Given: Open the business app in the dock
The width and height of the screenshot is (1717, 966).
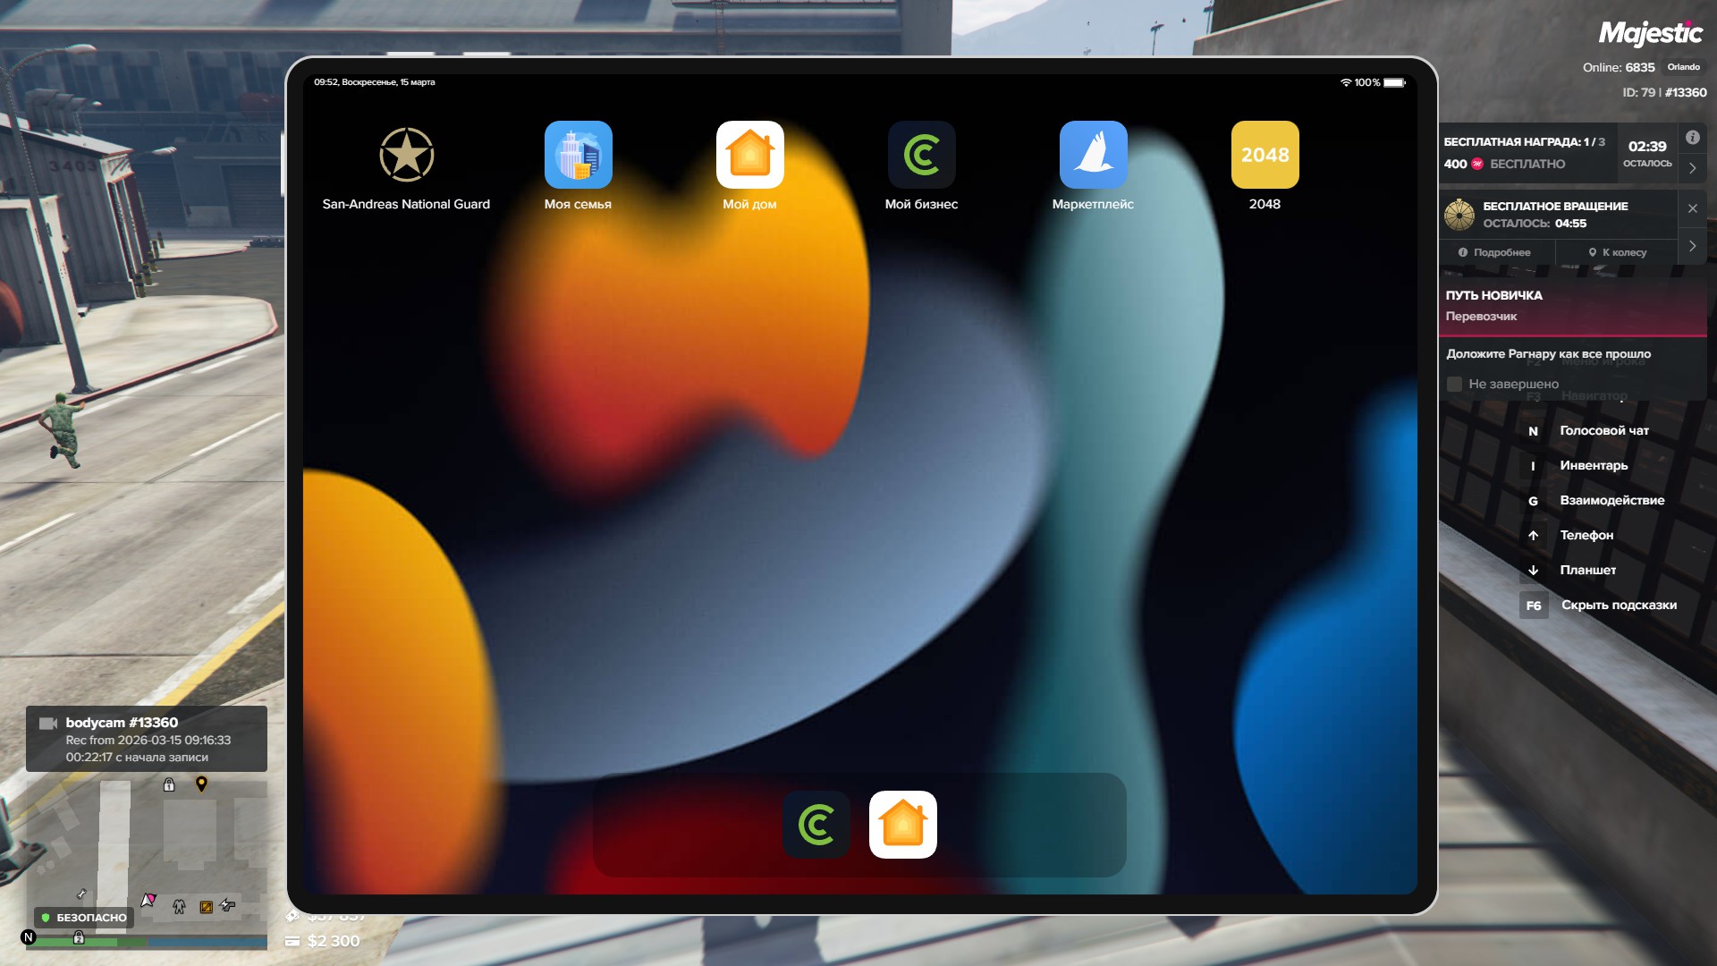Looking at the screenshot, I should pos(816,824).
